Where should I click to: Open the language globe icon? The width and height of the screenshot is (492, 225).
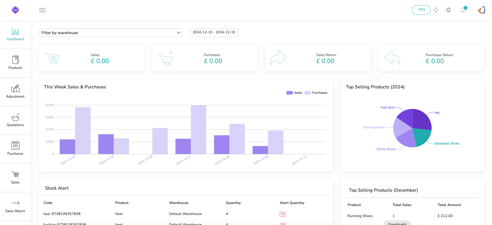point(448,10)
